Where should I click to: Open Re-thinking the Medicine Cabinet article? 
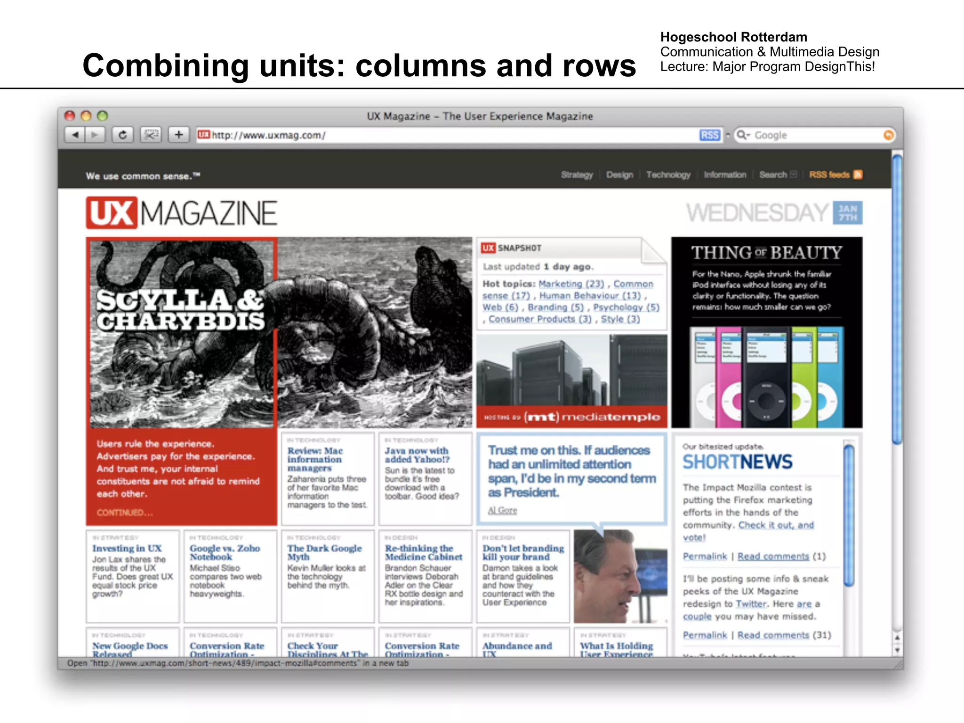[424, 553]
